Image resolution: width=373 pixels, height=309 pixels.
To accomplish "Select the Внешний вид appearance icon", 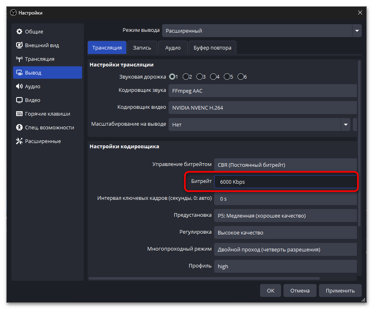I will click(19, 46).
